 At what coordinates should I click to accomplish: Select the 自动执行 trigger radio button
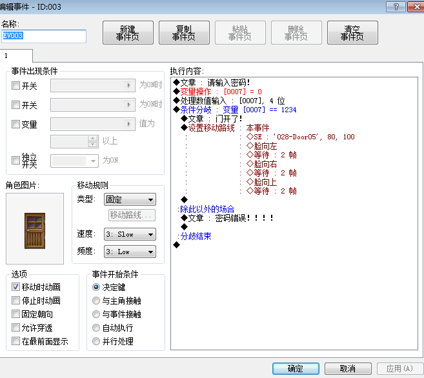tap(96, 328)
